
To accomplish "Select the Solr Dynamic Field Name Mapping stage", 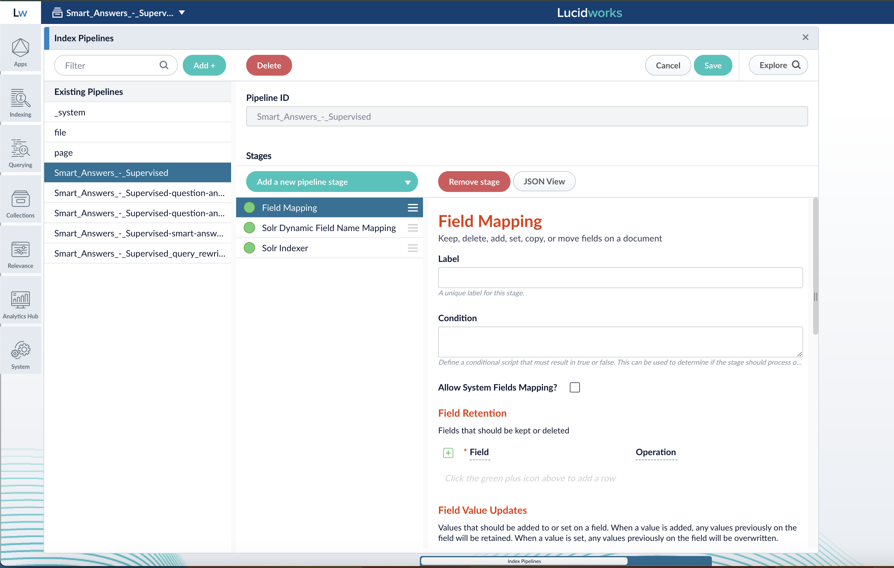I will coord(329,228).
